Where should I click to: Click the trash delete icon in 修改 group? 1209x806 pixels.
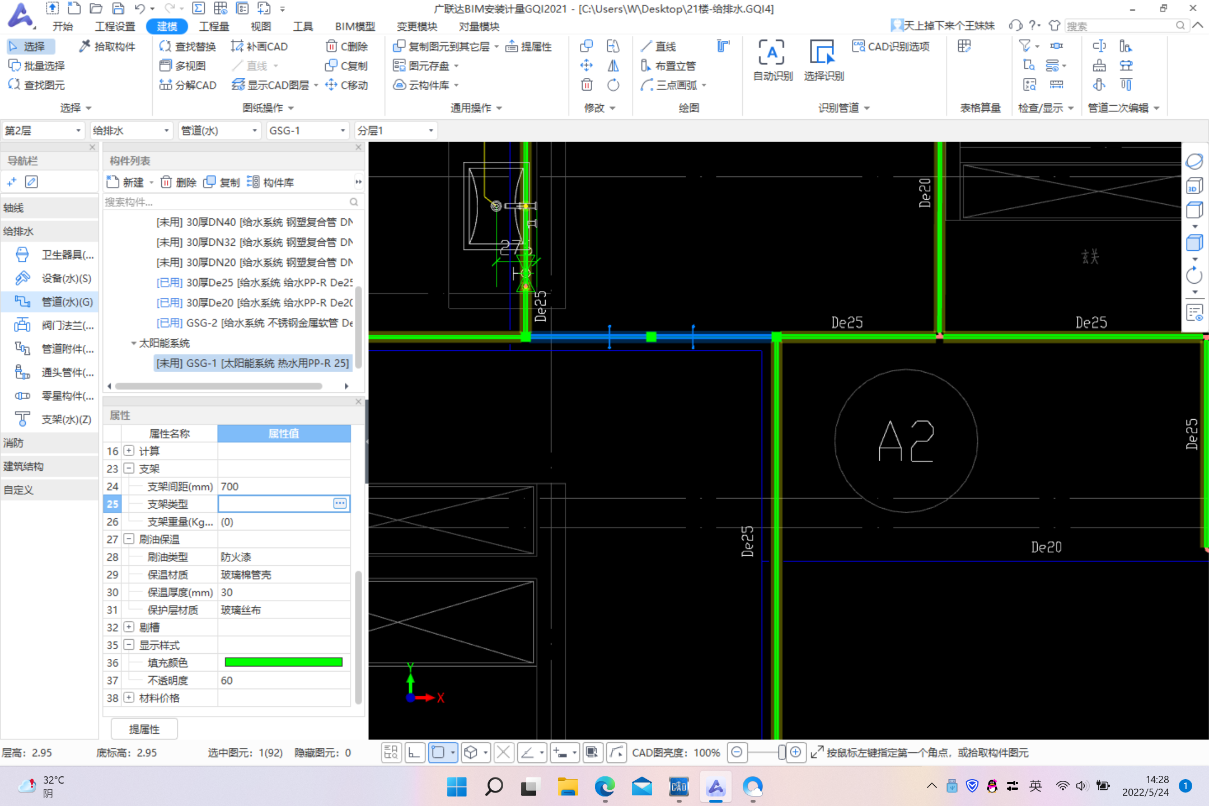[x=587, y=85]
